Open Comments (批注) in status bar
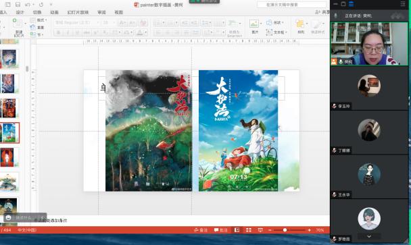 220,230
